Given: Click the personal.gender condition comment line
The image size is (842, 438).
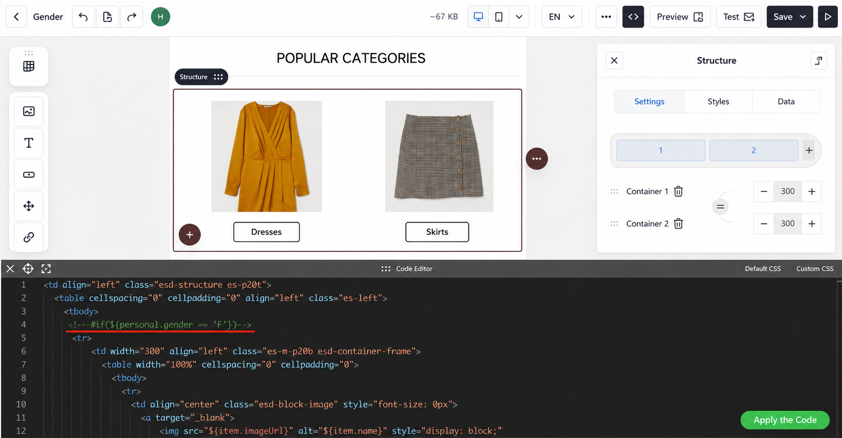Looking at the screenshot, I should click(160, 325).
